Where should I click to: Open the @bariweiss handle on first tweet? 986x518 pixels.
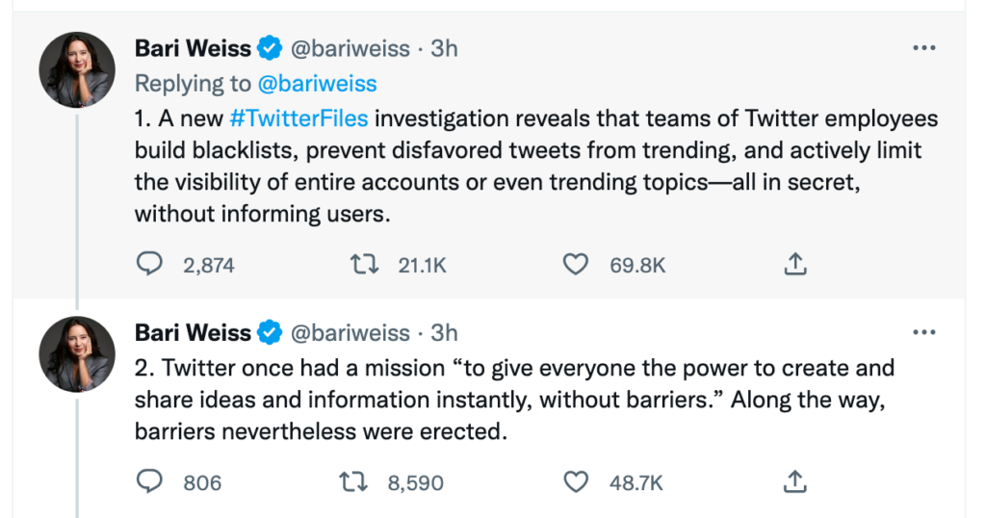[x=350, y=48]
